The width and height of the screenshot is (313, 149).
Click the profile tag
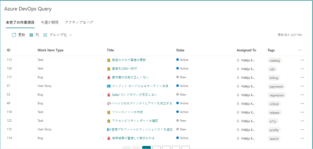click(x=274, y=130)
